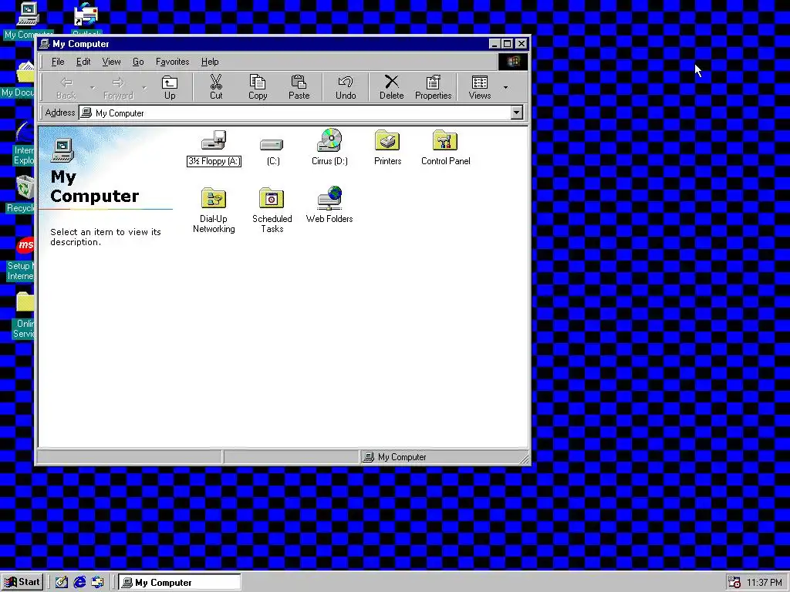This screenshot has height=592, width=790.
Task: Launch Internet Explorer from Quick Launch
Action: coord(79,583)
